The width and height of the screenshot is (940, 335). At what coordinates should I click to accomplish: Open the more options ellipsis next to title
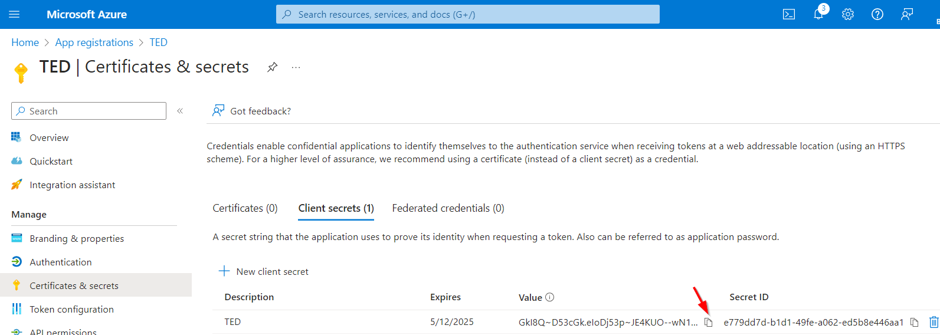click(x=296, y=67)
